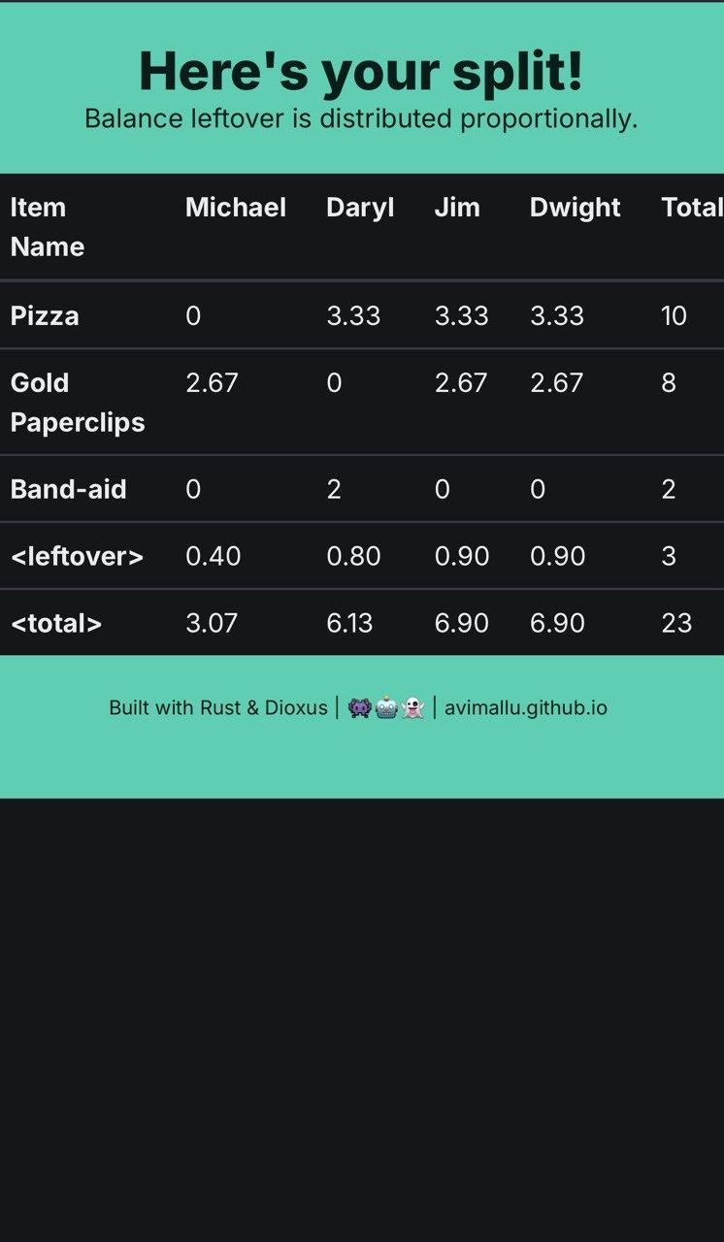This screenshot has width=724, height=1242.
Task: Select Daryl's total amount 6.13
Action: tap(349, 623)
